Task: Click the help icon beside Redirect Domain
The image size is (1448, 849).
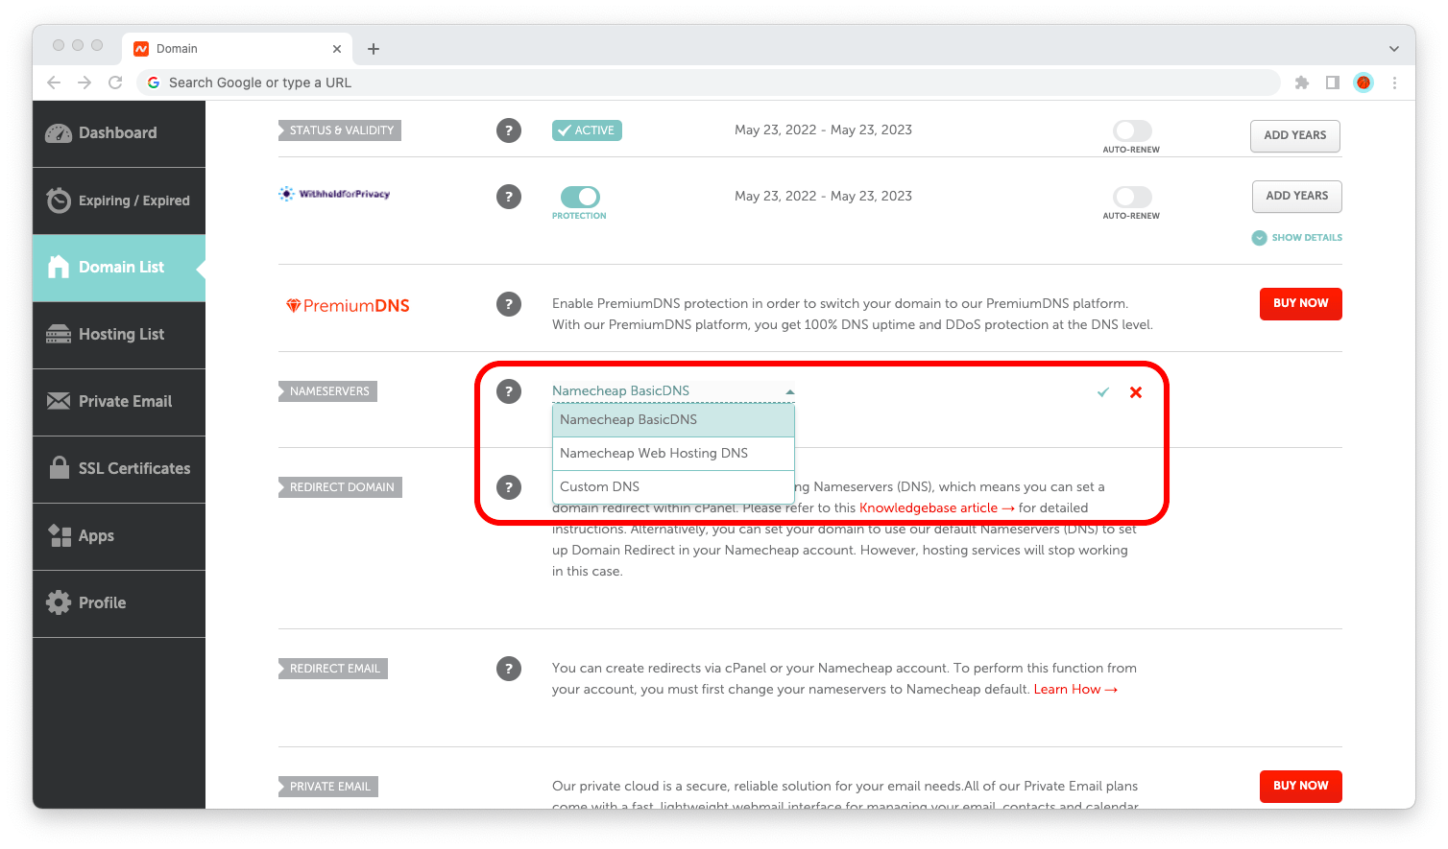Action: (509, 487)
